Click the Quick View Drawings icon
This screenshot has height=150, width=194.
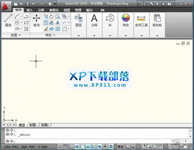133,146
